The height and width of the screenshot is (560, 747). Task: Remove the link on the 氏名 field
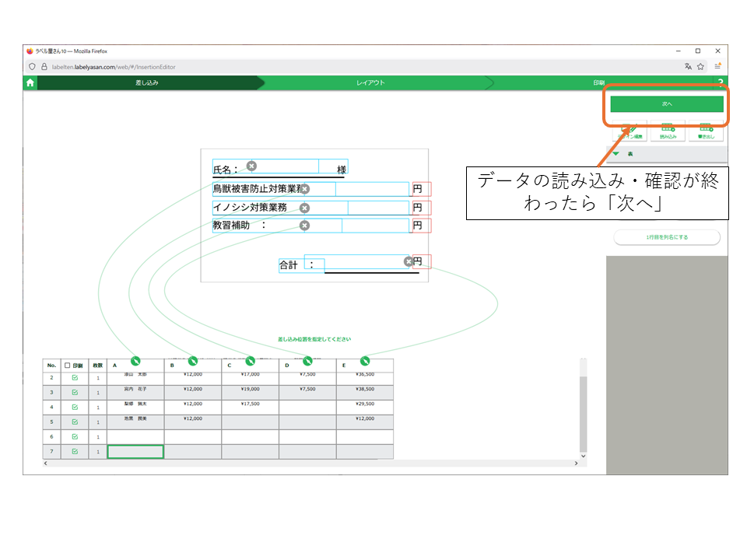coord(251,166)
